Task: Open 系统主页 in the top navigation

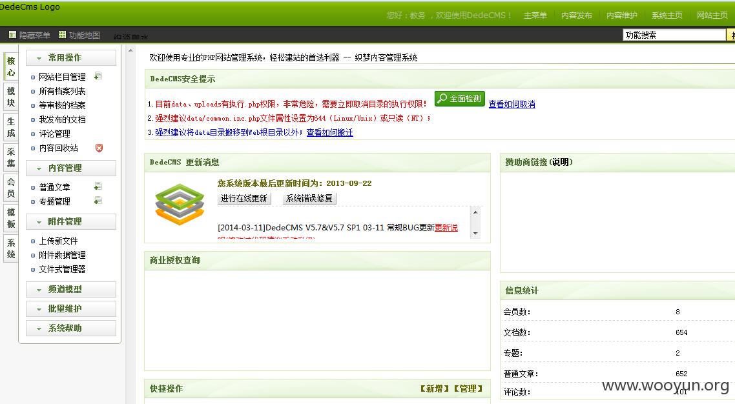Action: pos(667,15)
